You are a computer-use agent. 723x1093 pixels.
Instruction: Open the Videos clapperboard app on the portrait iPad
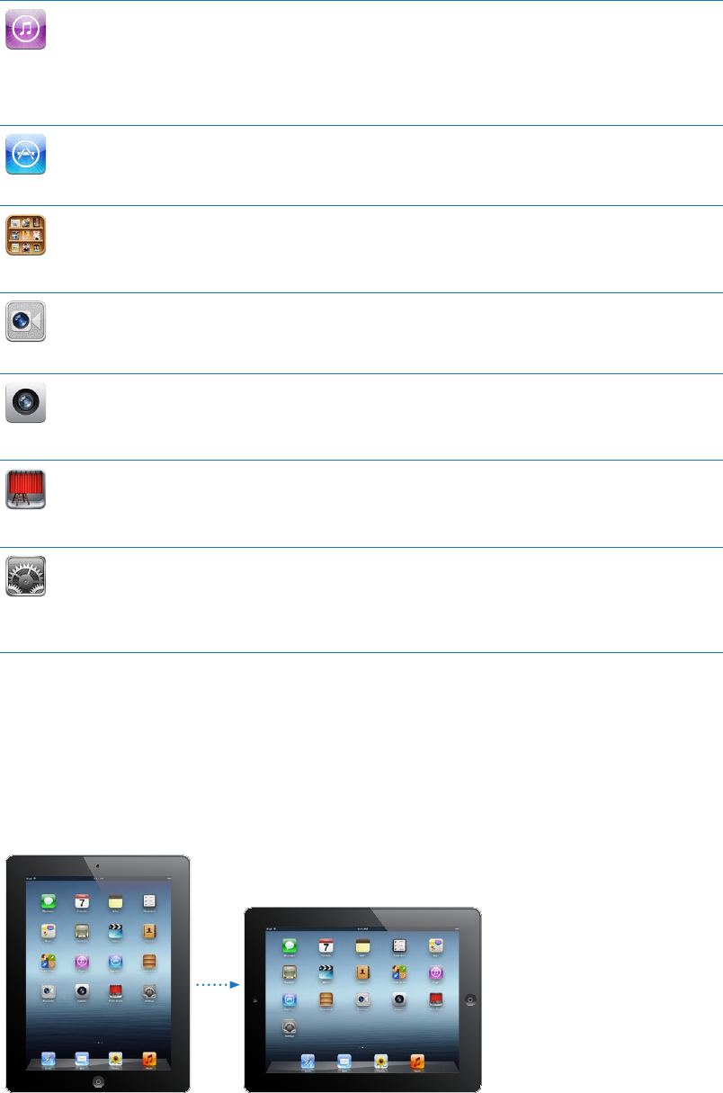point(115,932)
